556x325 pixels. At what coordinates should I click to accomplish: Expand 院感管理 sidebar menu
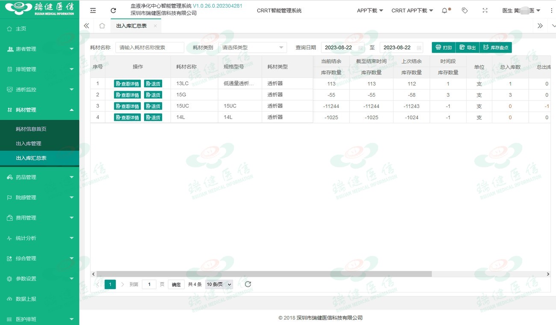click(x=39, y=197)
